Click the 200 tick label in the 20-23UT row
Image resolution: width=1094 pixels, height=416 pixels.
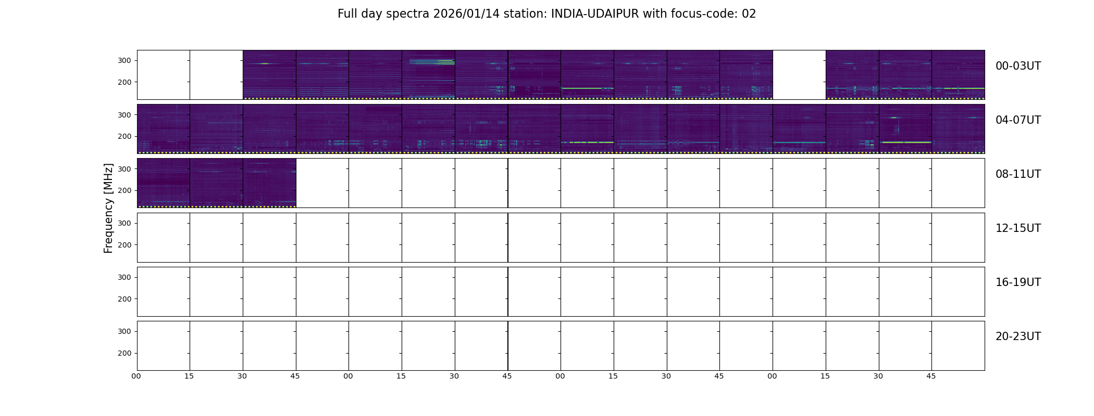tap(125, 353)
